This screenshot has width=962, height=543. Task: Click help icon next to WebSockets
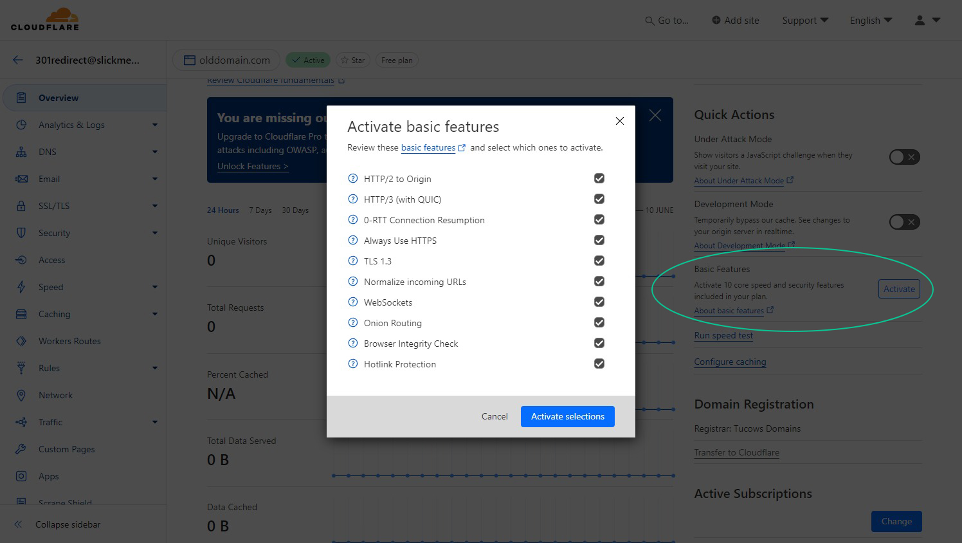tap(352, 302)
